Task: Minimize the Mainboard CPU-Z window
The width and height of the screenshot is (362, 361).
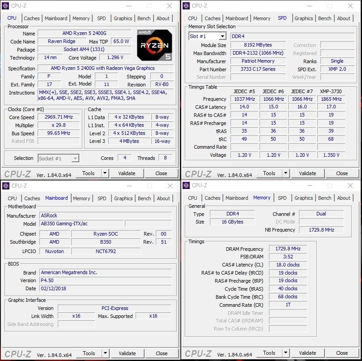Action: [x=129, y=186]
